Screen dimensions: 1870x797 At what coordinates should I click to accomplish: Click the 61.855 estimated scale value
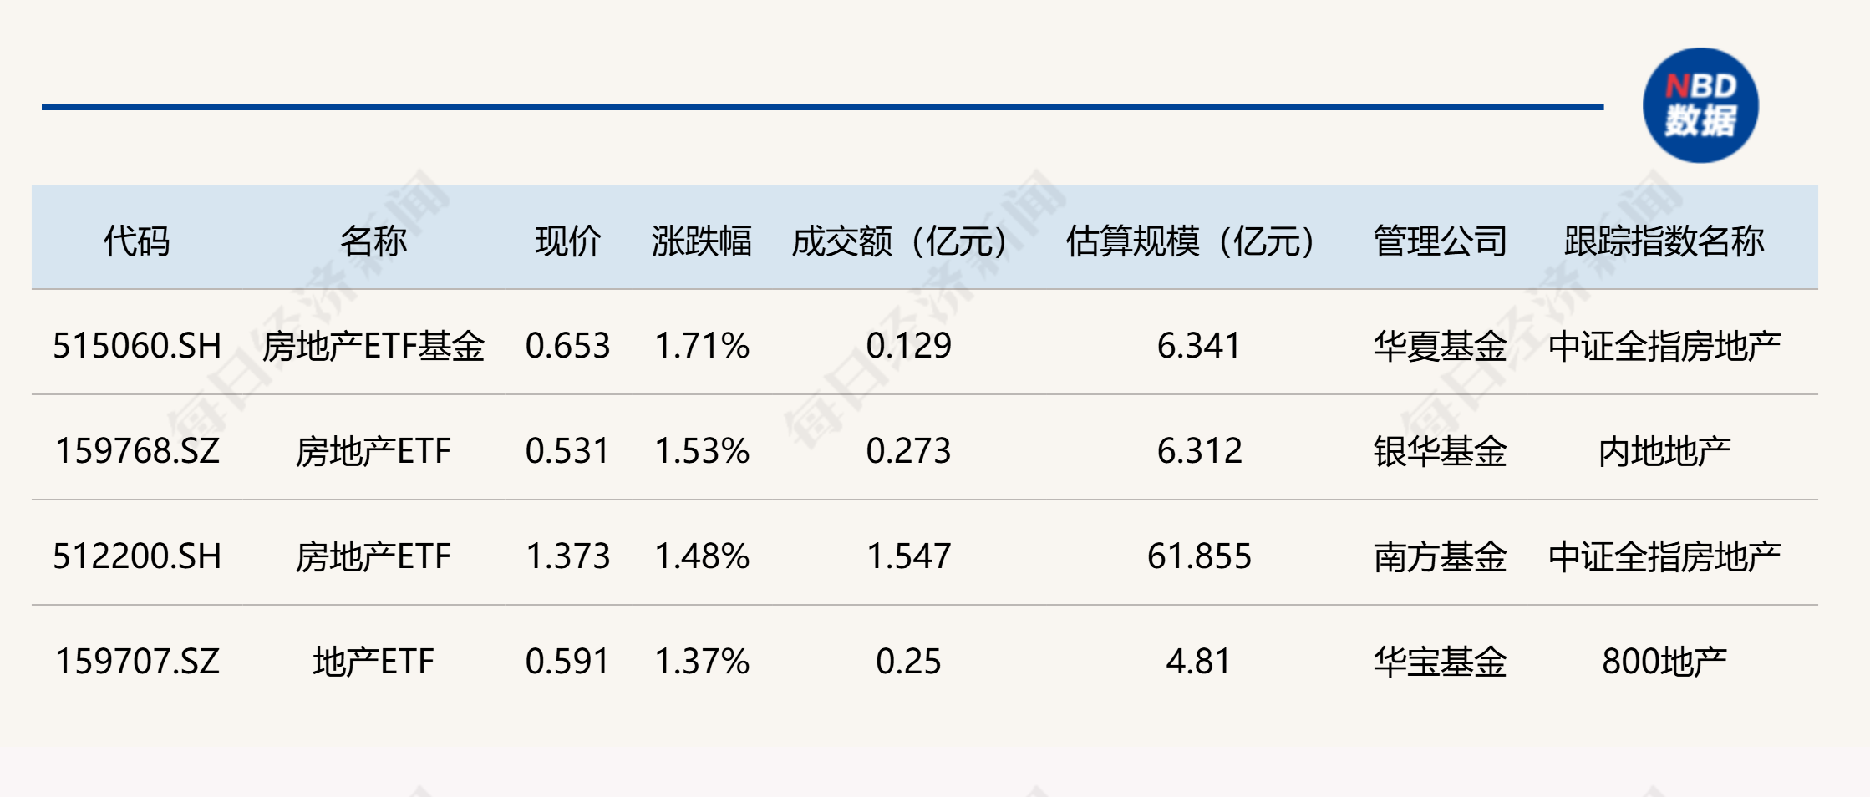tap(1199, 556)
